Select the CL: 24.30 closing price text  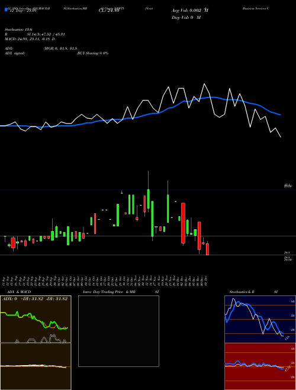tap(109, 11)
